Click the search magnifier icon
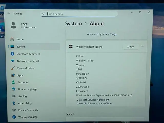 coord(43,14)
